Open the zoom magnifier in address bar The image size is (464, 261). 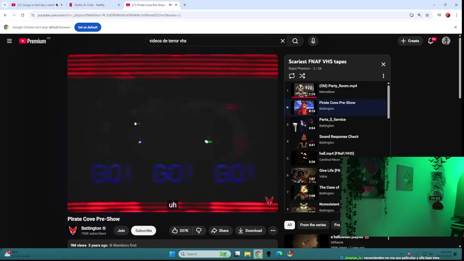tap(419, 15)
